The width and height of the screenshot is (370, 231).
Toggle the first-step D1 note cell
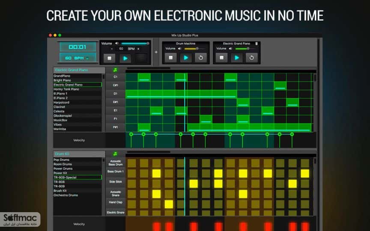[x=131, y=94]
